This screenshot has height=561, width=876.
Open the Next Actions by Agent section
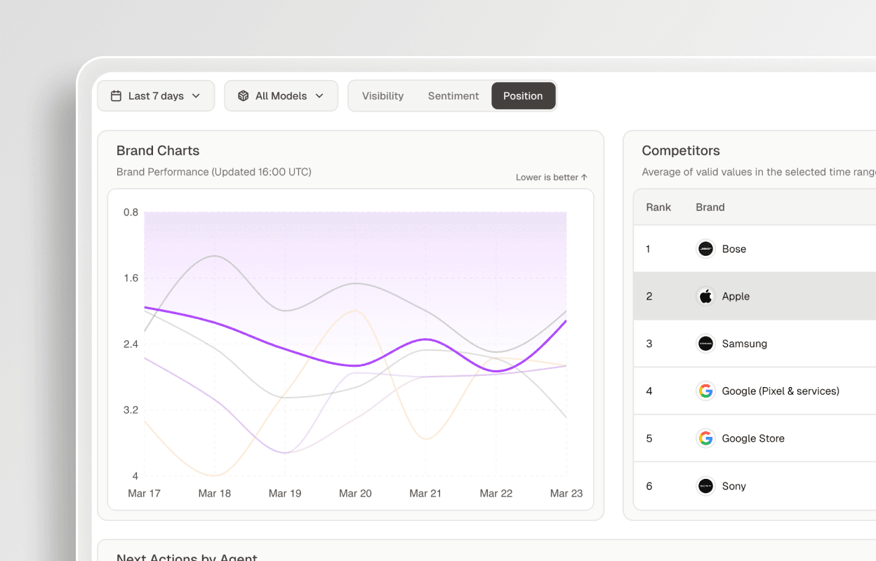pyautogui.click(x=187, y=556)
